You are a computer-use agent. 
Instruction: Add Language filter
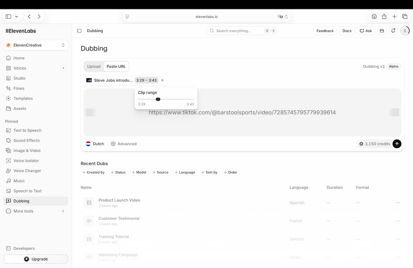(185, 172)
